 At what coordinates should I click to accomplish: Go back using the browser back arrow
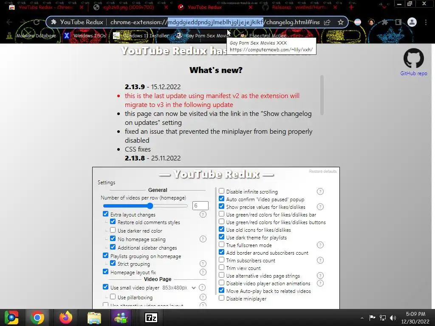point(9,22)
